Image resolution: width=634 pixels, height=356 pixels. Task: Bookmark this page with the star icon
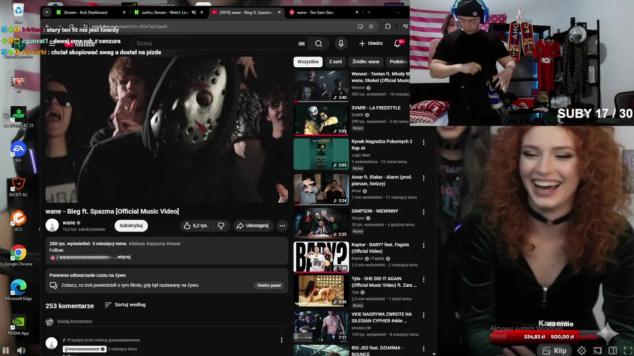click(x=371, y=26)
